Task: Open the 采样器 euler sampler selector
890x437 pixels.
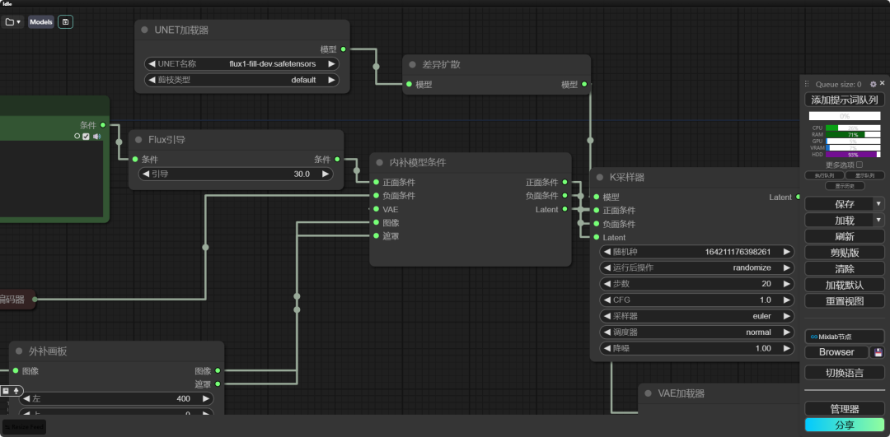Action: pyautogui.click(x=697, y=316)
